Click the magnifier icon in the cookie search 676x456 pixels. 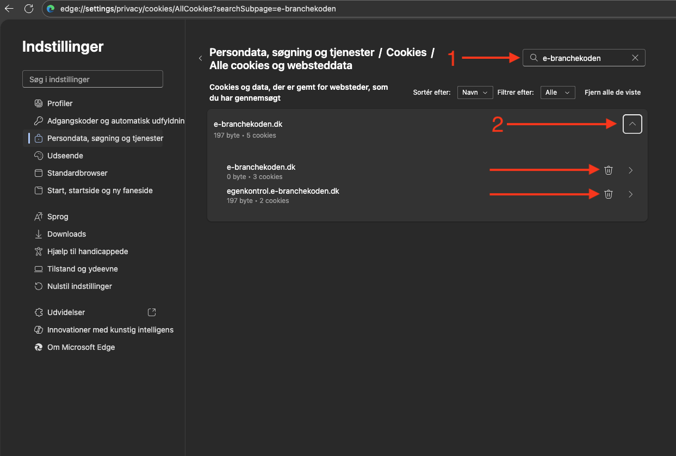tap(534, 58)
